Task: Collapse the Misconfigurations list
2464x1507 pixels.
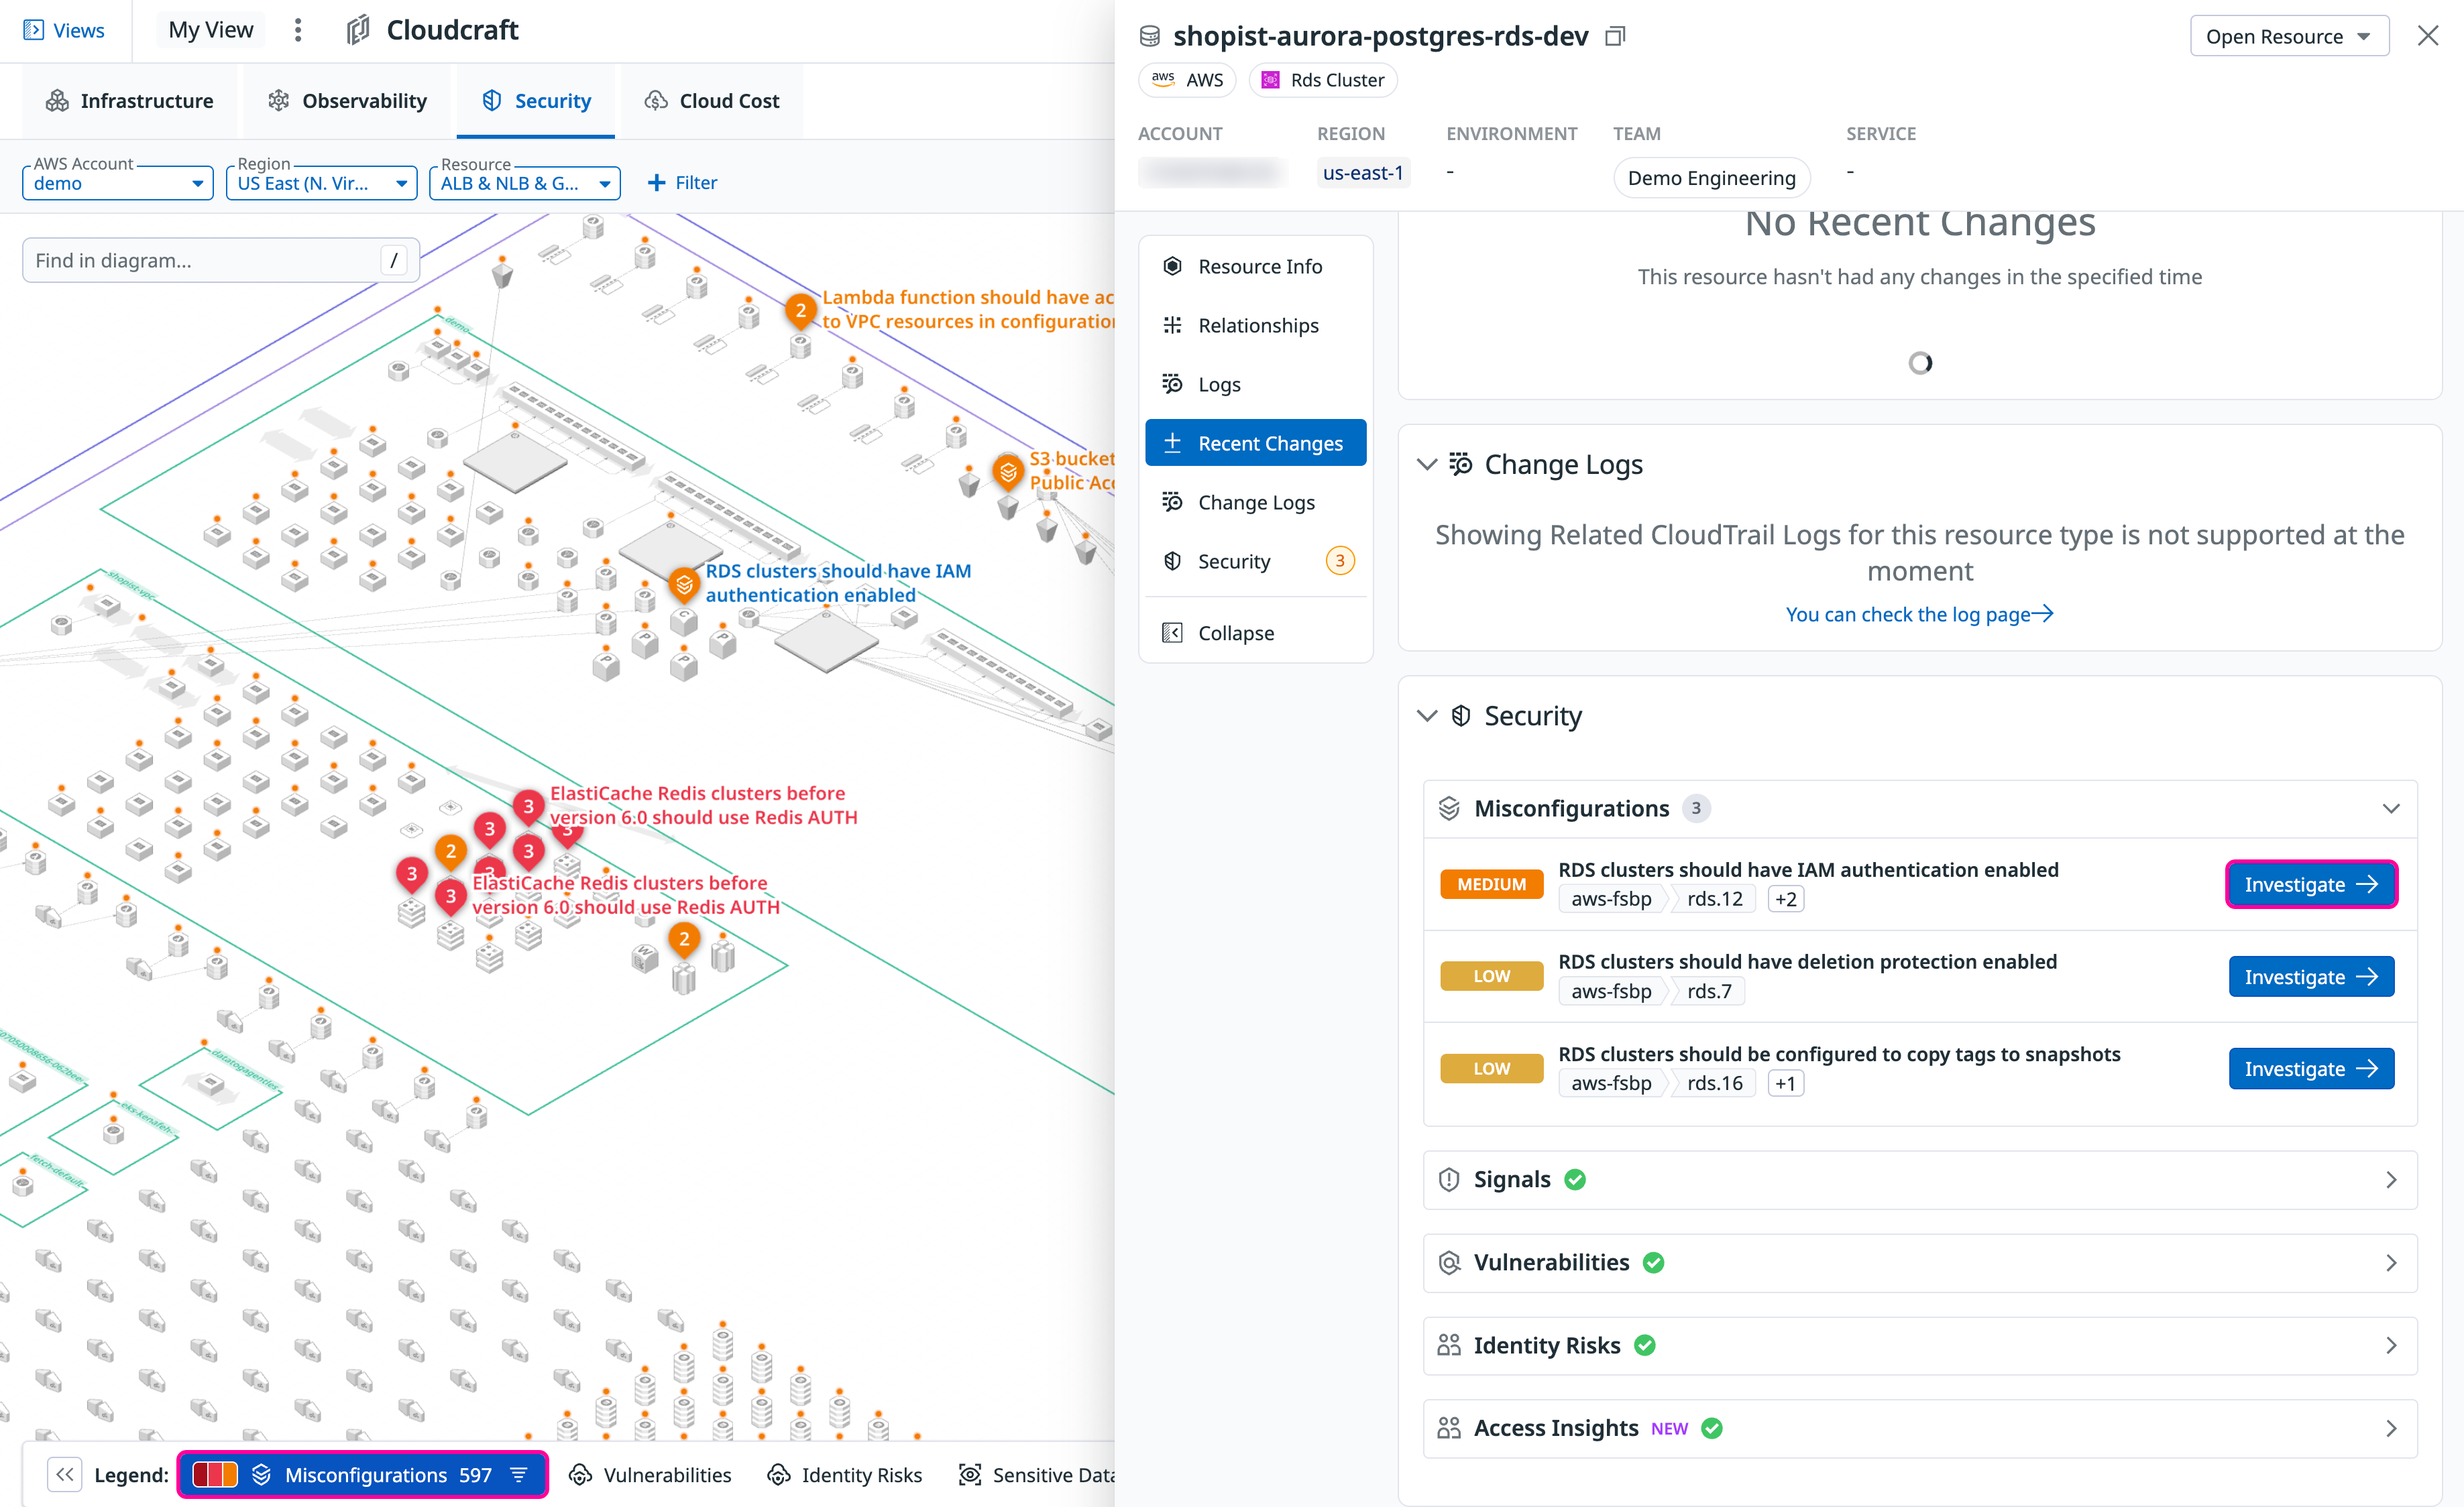Action: point(2391,808)
